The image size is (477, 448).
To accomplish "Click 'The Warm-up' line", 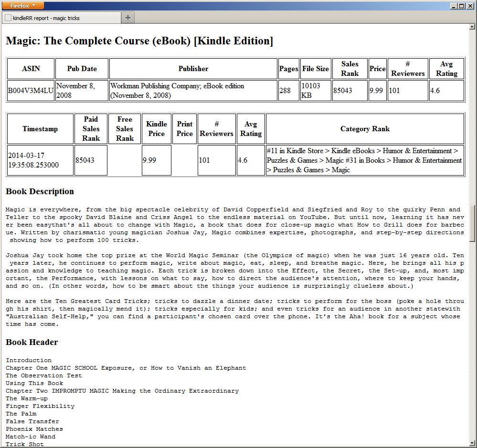I will click(27, 398).
